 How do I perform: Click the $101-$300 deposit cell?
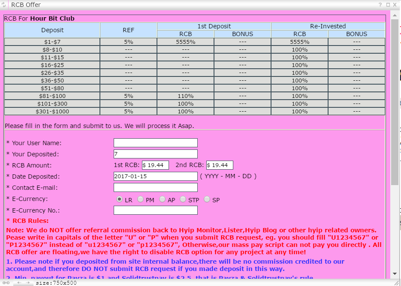(x=52, y=103)
